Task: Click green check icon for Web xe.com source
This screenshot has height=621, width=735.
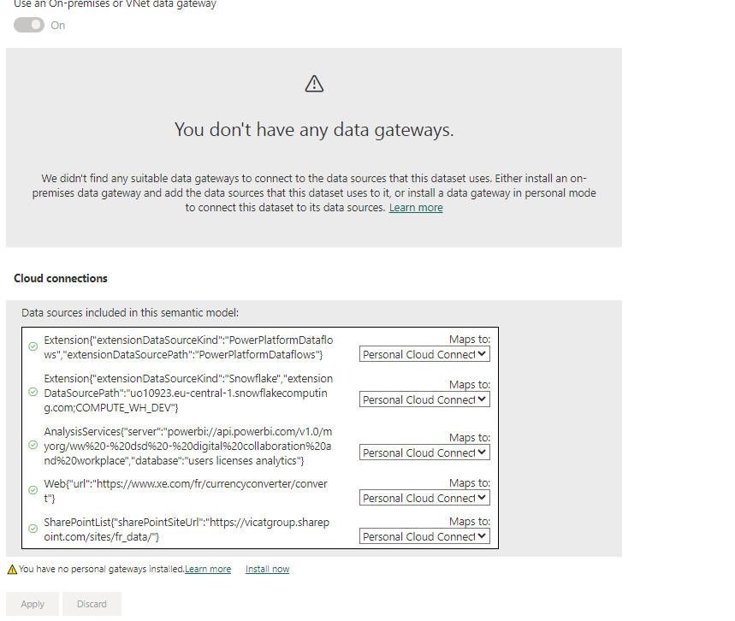Action: tap(33, 490)
